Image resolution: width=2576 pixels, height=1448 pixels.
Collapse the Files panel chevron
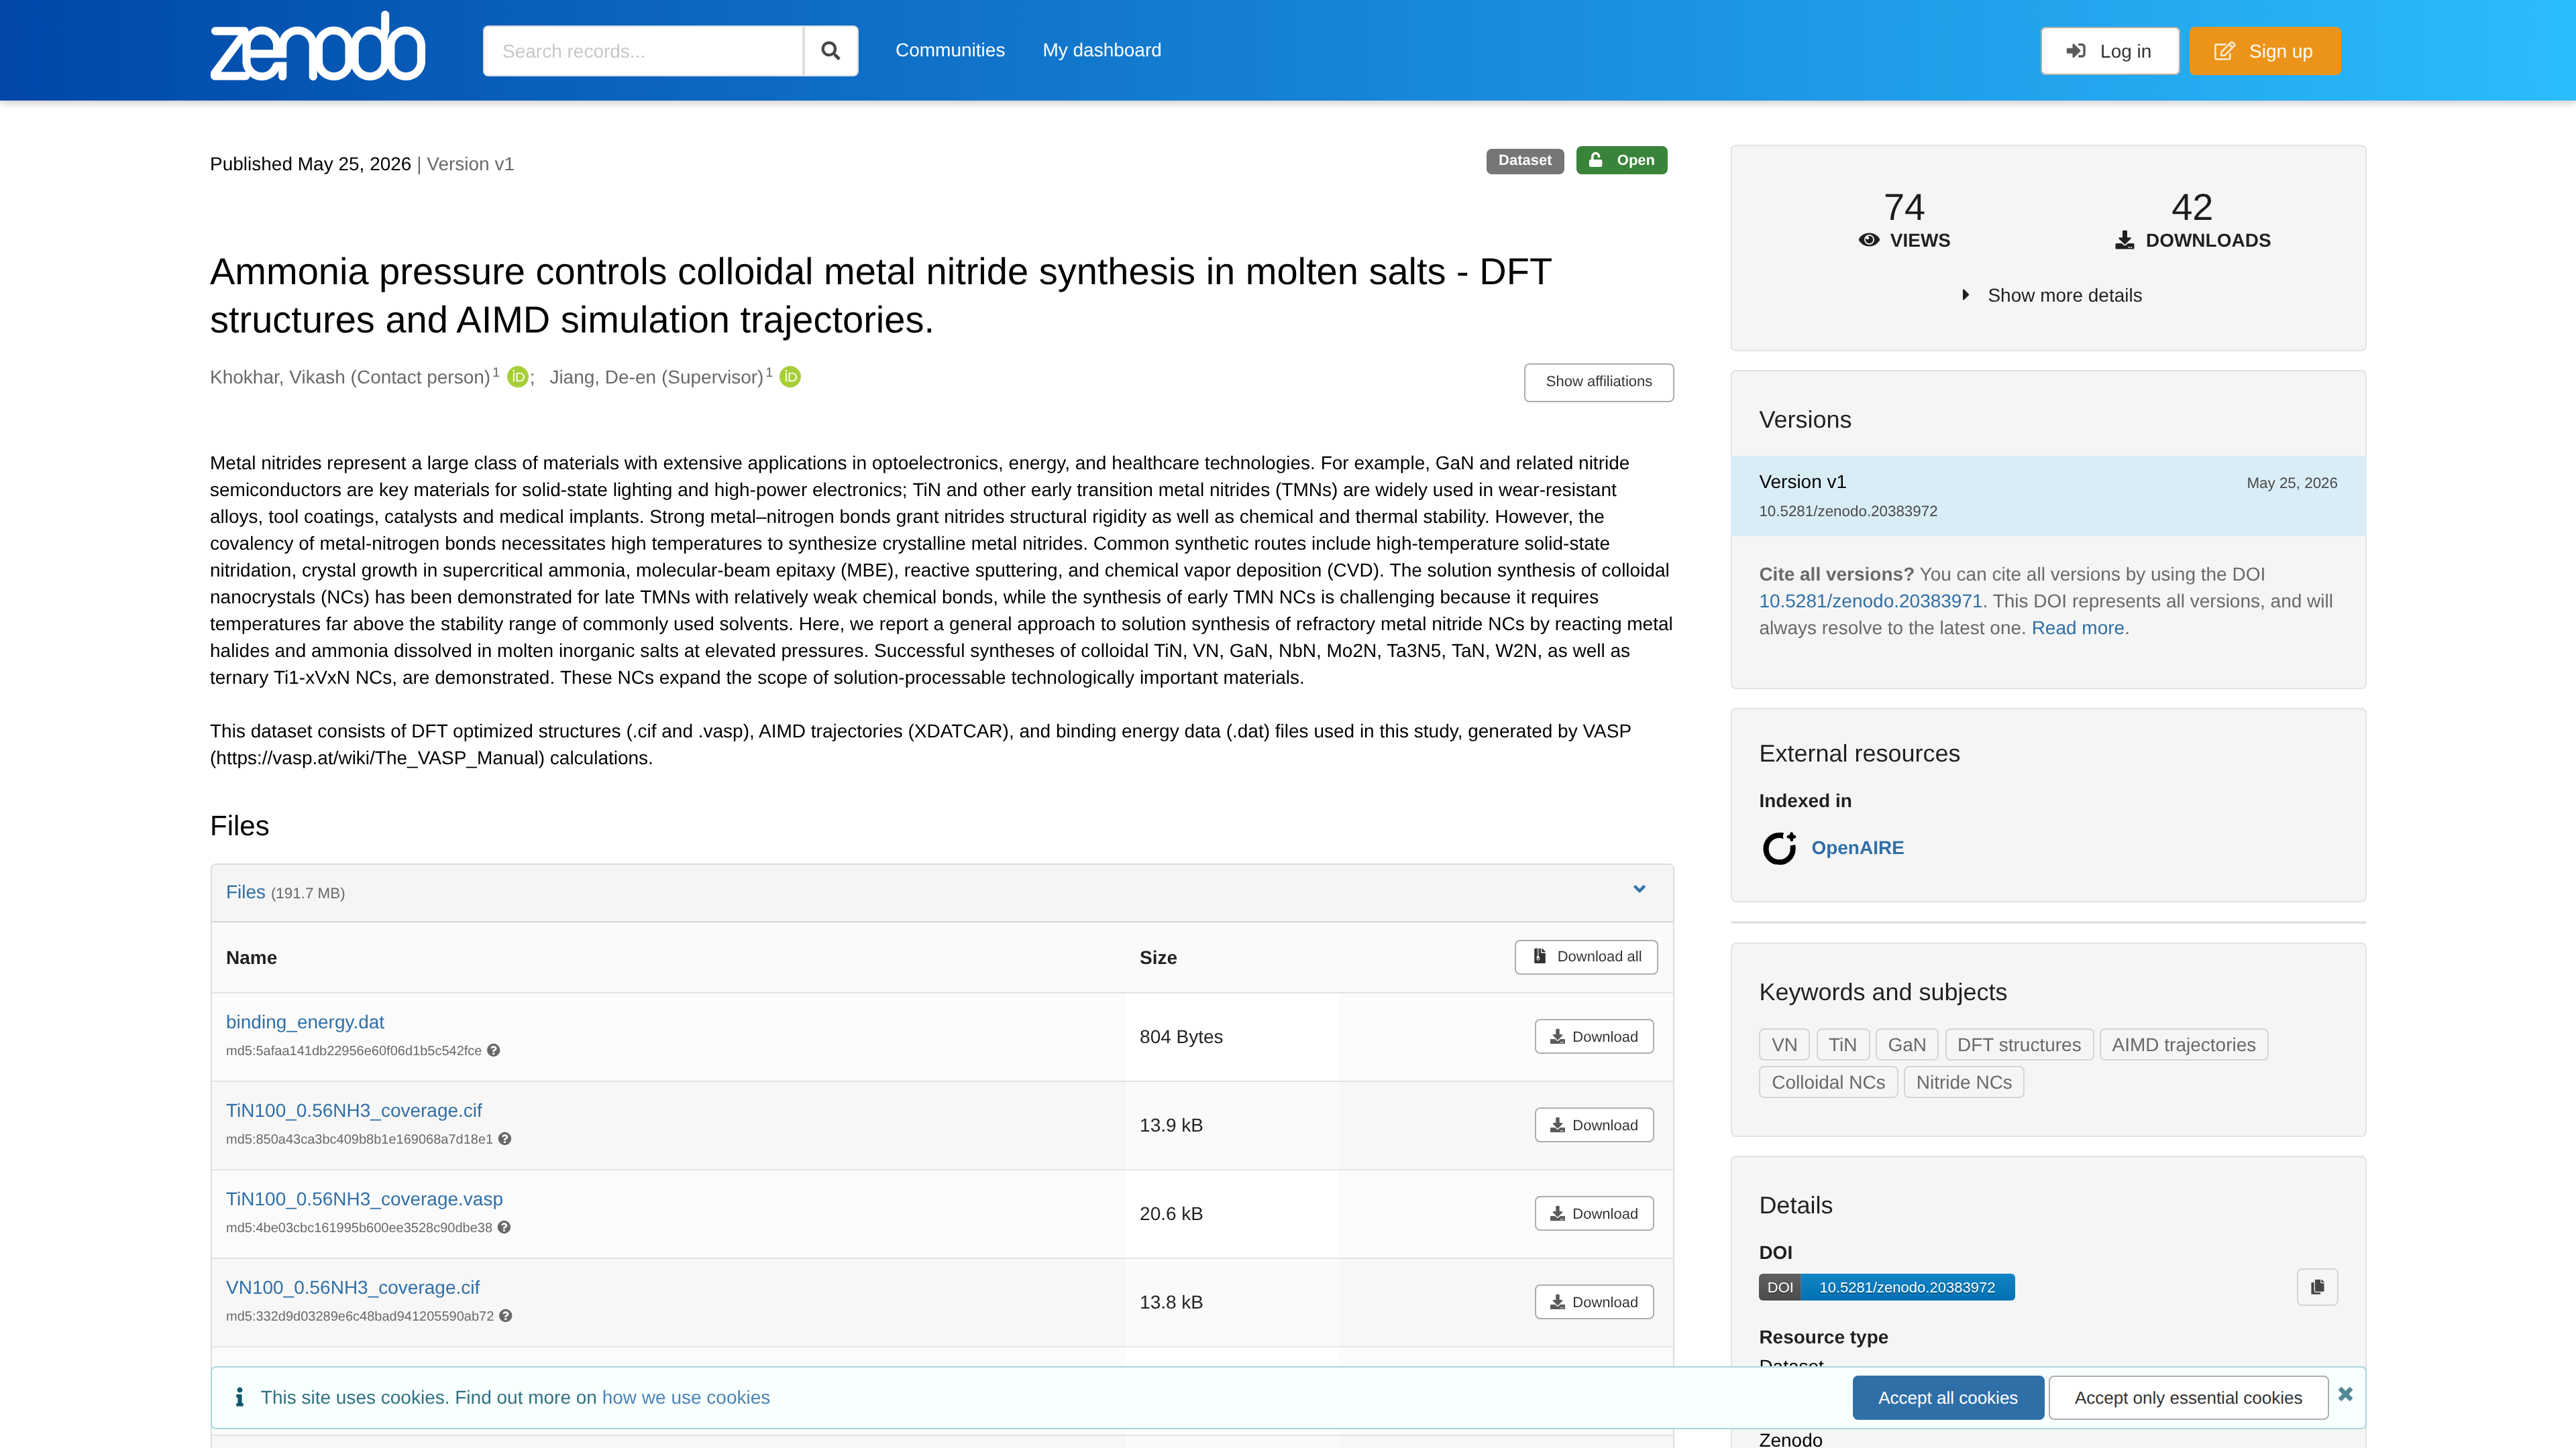tap(1639, 890)
